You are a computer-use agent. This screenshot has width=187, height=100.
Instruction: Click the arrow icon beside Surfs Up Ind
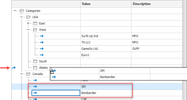click(x=41, y=36)
